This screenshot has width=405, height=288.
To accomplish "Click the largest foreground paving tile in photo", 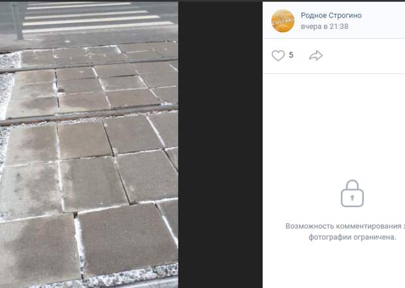I will pyautogui.click(x=127, y=238).
